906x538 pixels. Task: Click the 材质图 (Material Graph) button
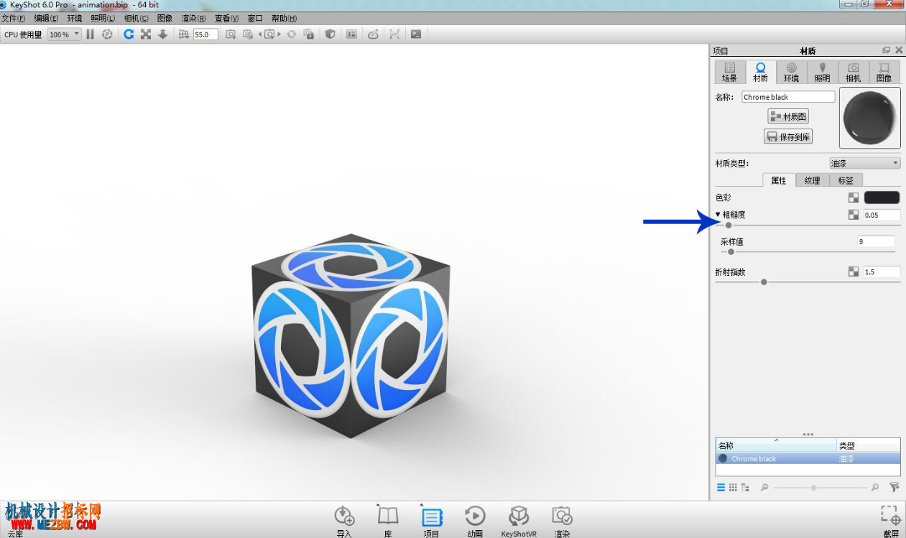pyautogui.click(x=788, y=116)
